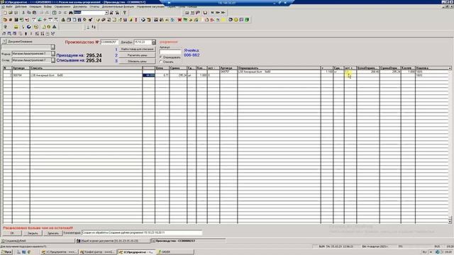Click the first icon in fourth toolbar row
454x255 pixels.
click(4, 33)
